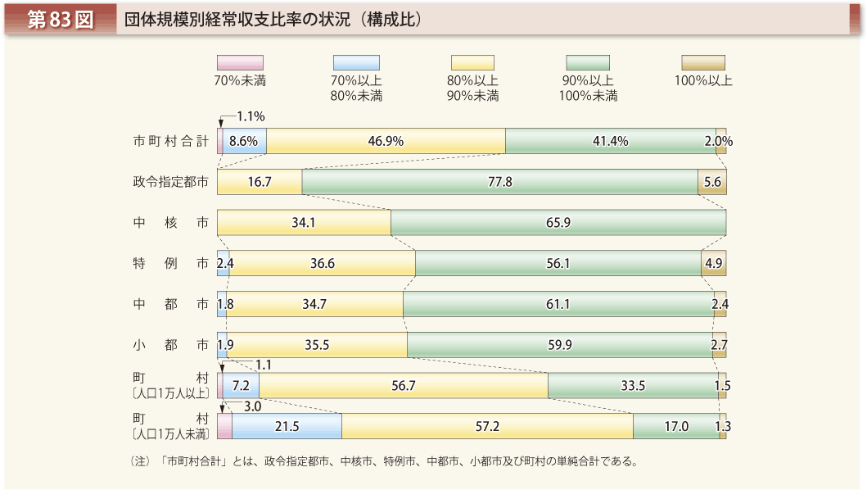Click the 中都市 row label

170,304
